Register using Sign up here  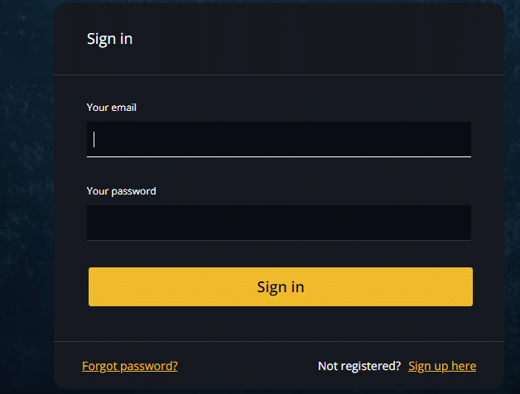click(442, 366)
